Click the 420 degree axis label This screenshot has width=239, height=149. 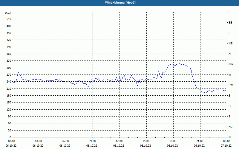[9, 40]
